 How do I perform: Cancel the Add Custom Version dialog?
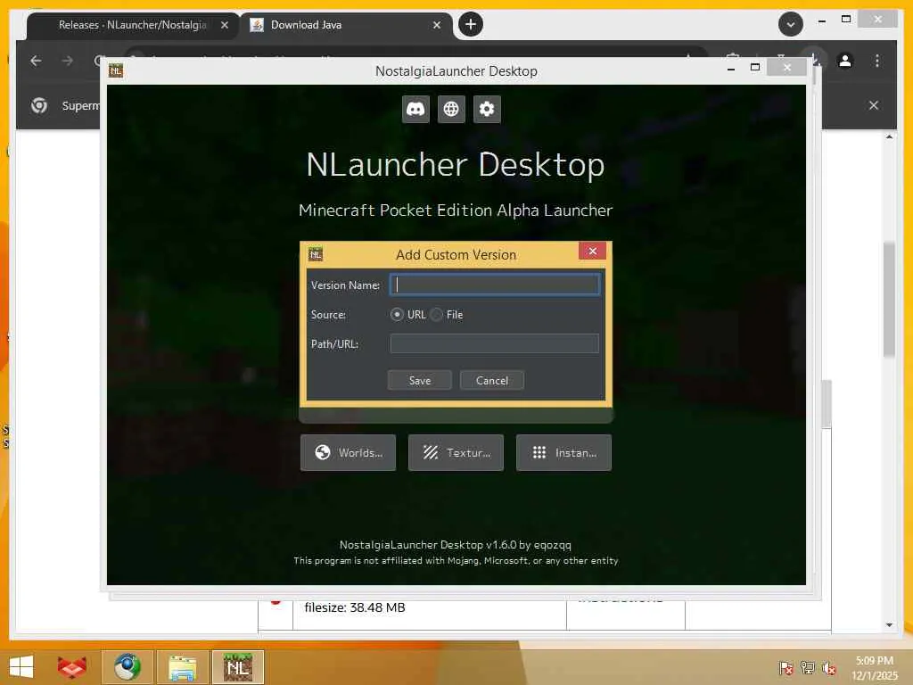(x=492, y=380)
